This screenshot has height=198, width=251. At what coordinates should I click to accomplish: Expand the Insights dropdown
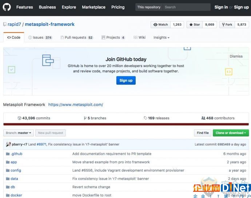click(162, 38)
